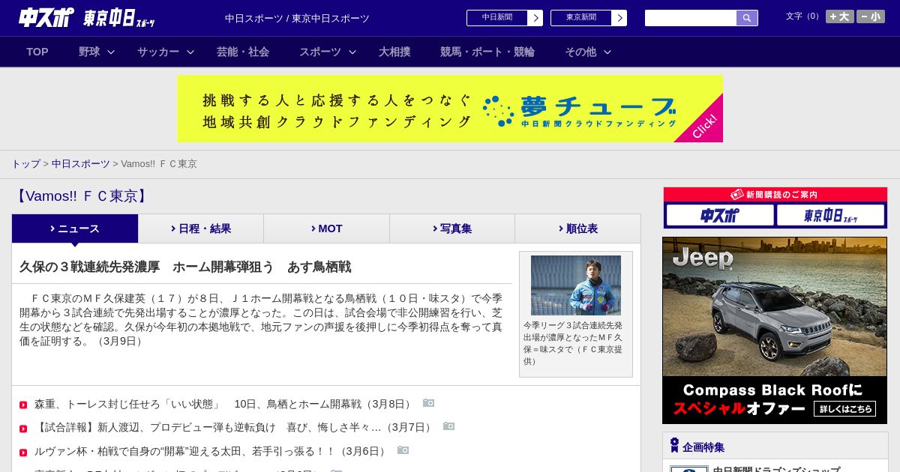900x472 pixels.
Task: Click camera icon beside 試合詳報 article
Action: click(x=449, y=426)
